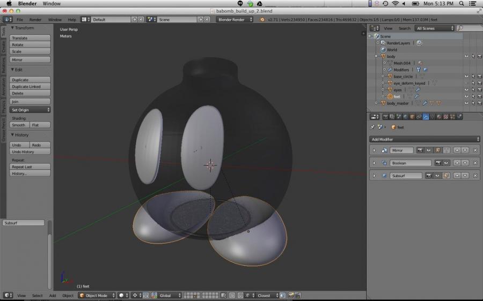Screen dimensions: 483x301
Task: Move the Subsurf modifier up
Action: click(457, 176)
